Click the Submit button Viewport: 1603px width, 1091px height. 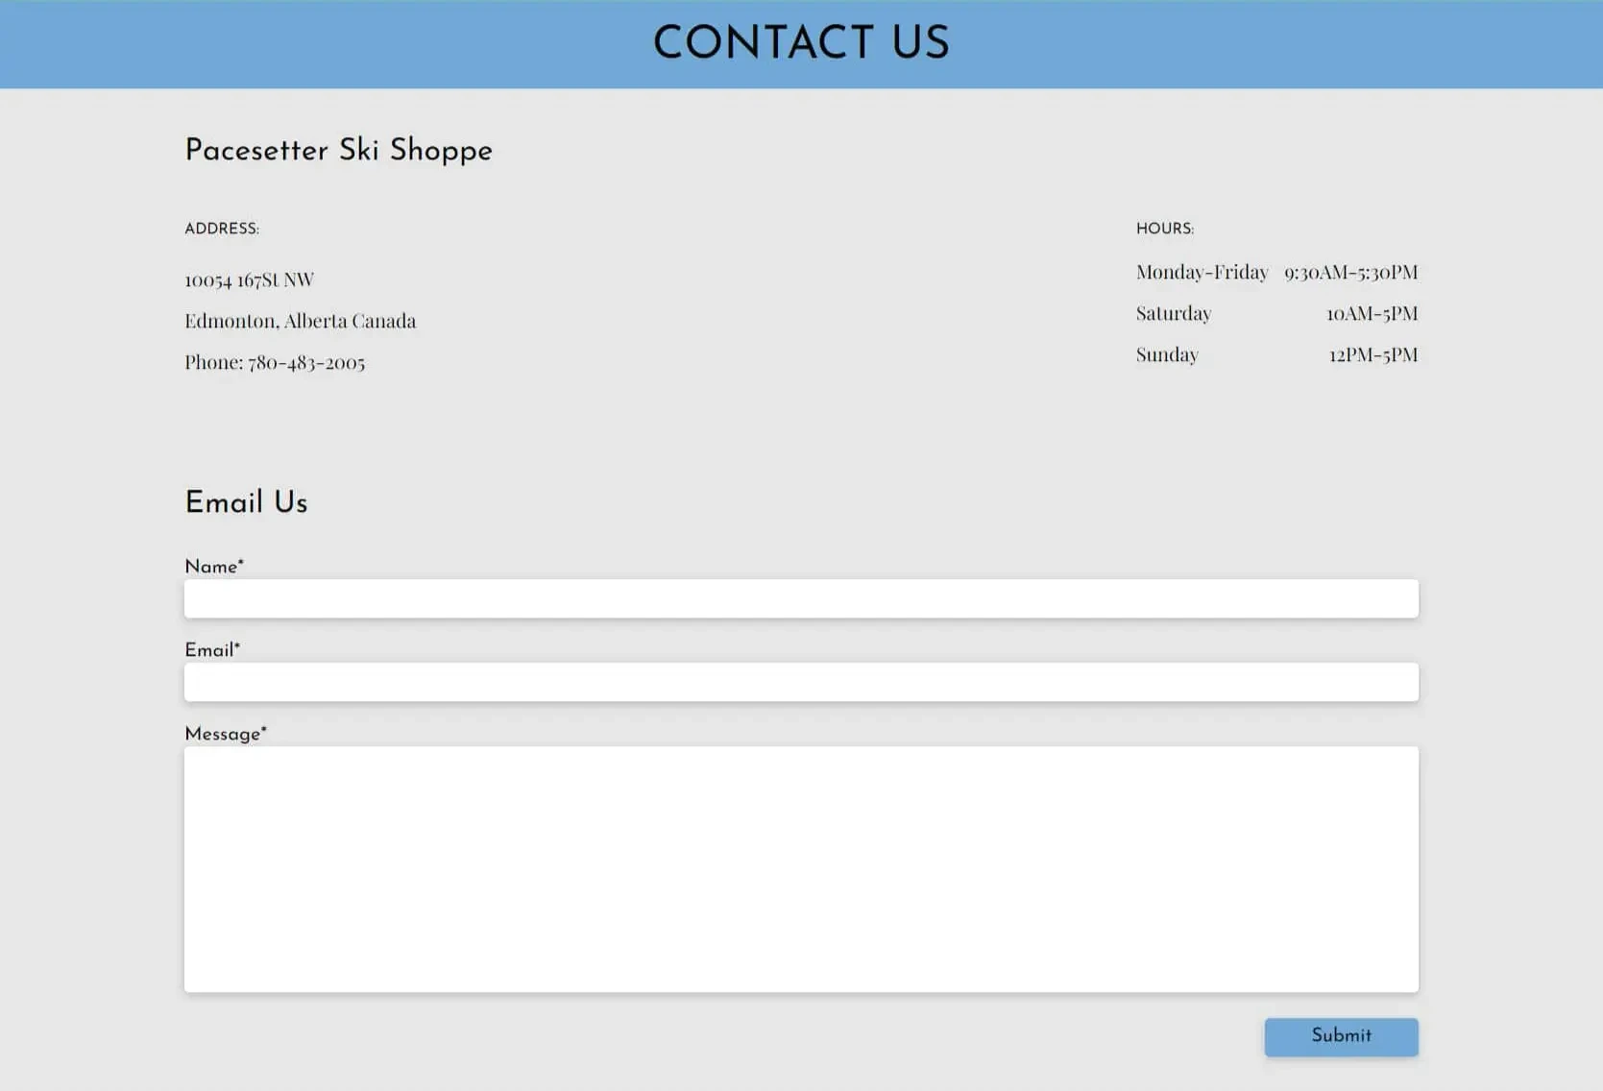(1340, 1036)
